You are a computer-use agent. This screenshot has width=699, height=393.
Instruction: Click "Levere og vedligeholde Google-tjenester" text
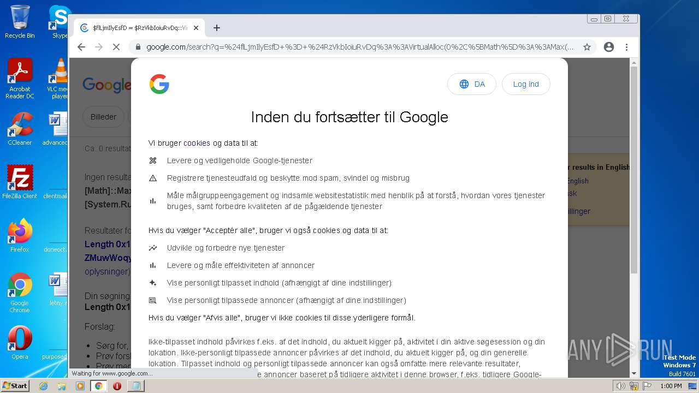240,160
